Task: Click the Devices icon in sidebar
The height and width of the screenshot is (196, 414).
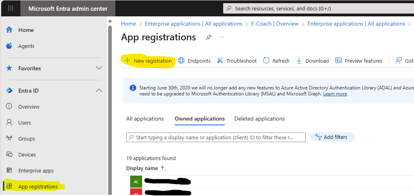Action: click(9, 154)
